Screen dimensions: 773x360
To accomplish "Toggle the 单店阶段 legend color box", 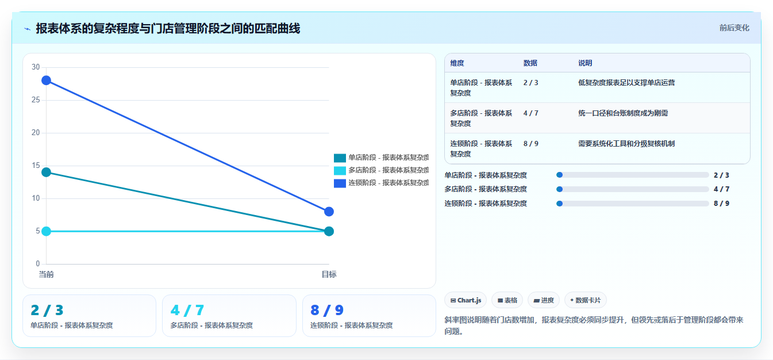I will 340,158.
